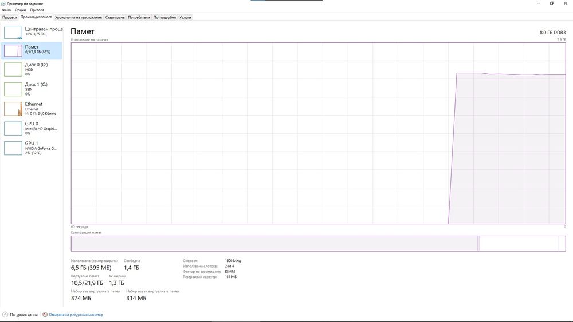Viewport: 573px width, 322px height.
Task: Click the memory usage graph area
Action: [318, 133]
